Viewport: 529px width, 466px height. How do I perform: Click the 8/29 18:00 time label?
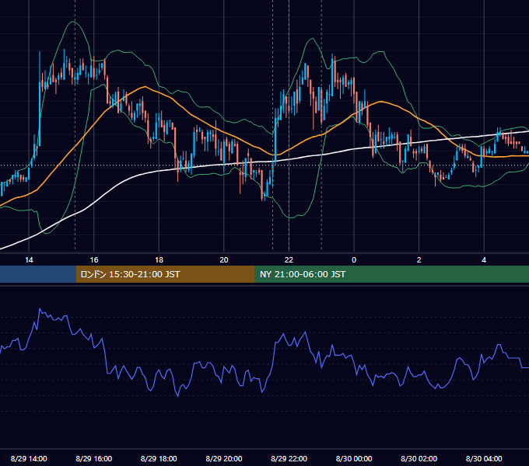(159, 458)
